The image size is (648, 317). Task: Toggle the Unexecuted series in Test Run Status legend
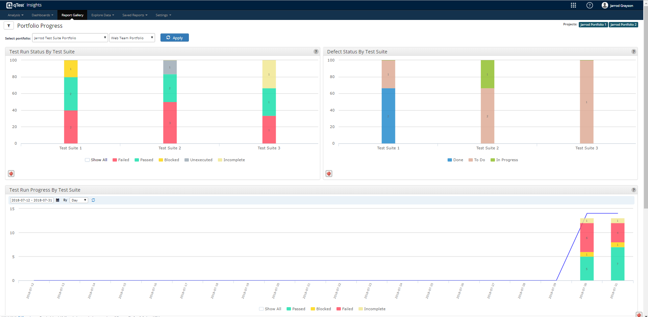click(198, 160)
